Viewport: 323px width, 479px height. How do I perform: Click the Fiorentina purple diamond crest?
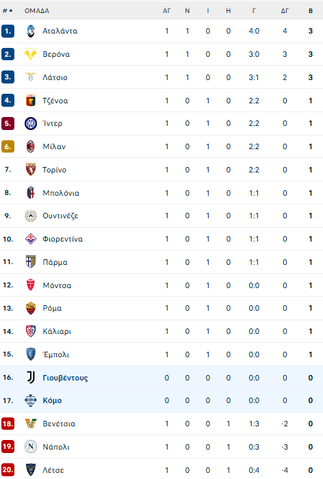(x=31, y=239)
